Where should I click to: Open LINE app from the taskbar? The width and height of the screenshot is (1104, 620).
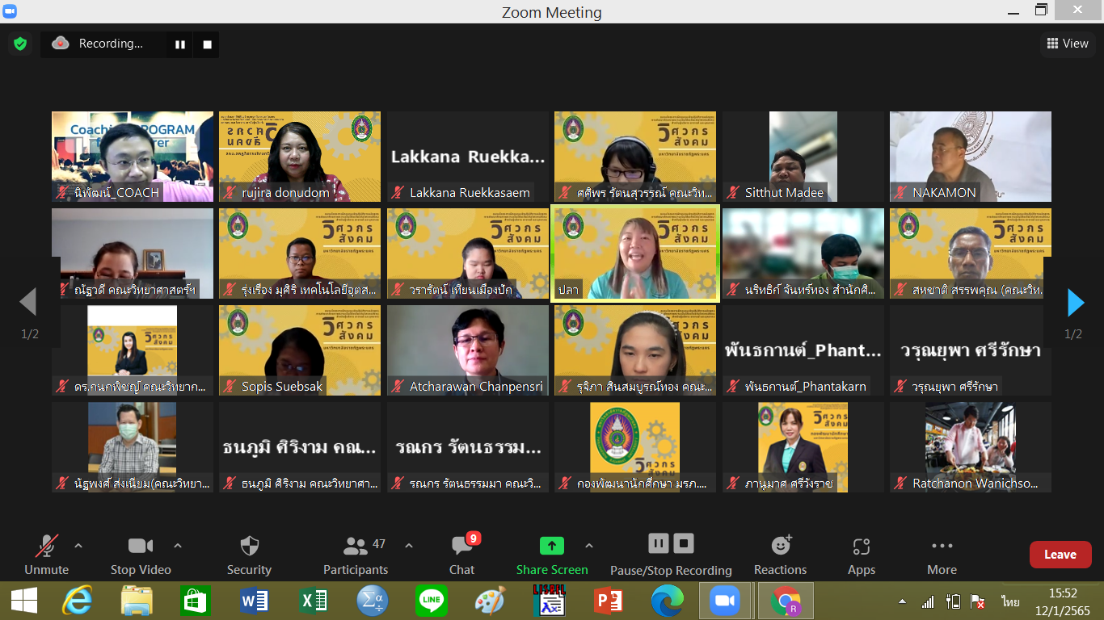pos(431,601)
